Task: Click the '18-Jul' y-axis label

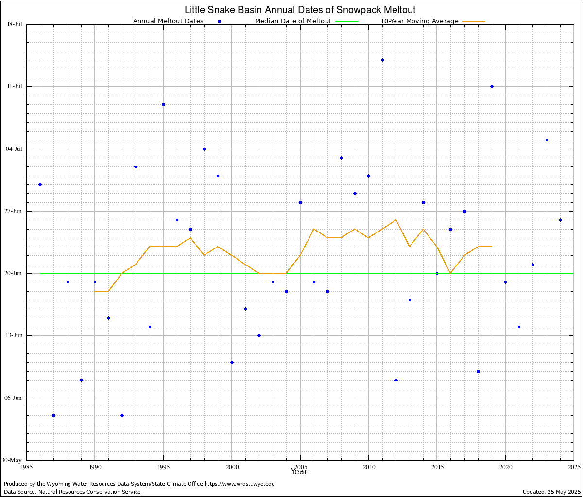Action: tap(15, 24)
